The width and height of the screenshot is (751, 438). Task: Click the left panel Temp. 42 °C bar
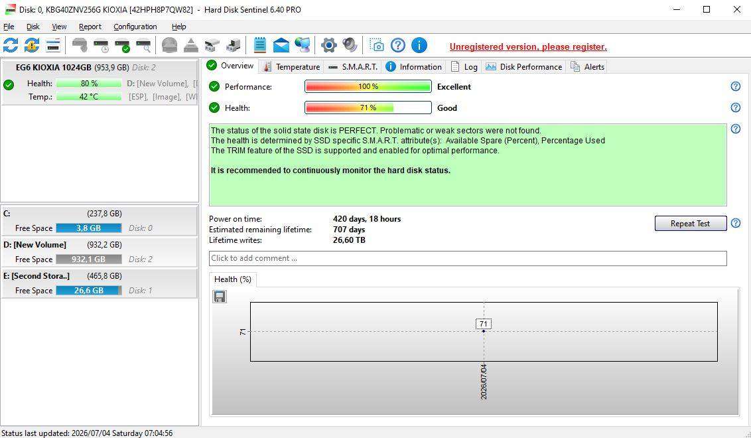(89, 97)
